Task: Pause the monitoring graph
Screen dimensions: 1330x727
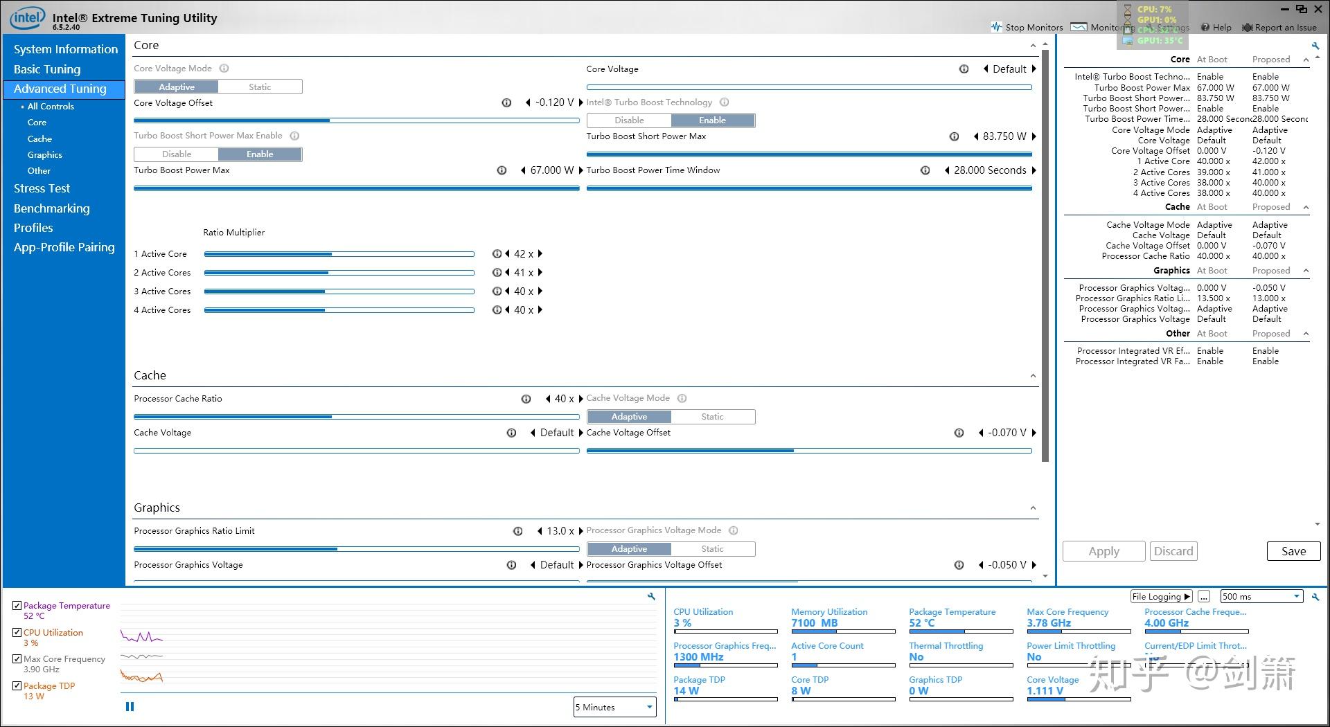Action: tap(130, 707)
